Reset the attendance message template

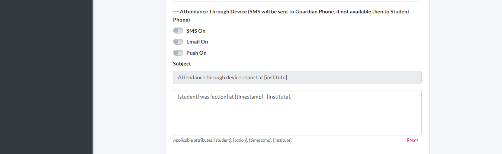[412, 140]
